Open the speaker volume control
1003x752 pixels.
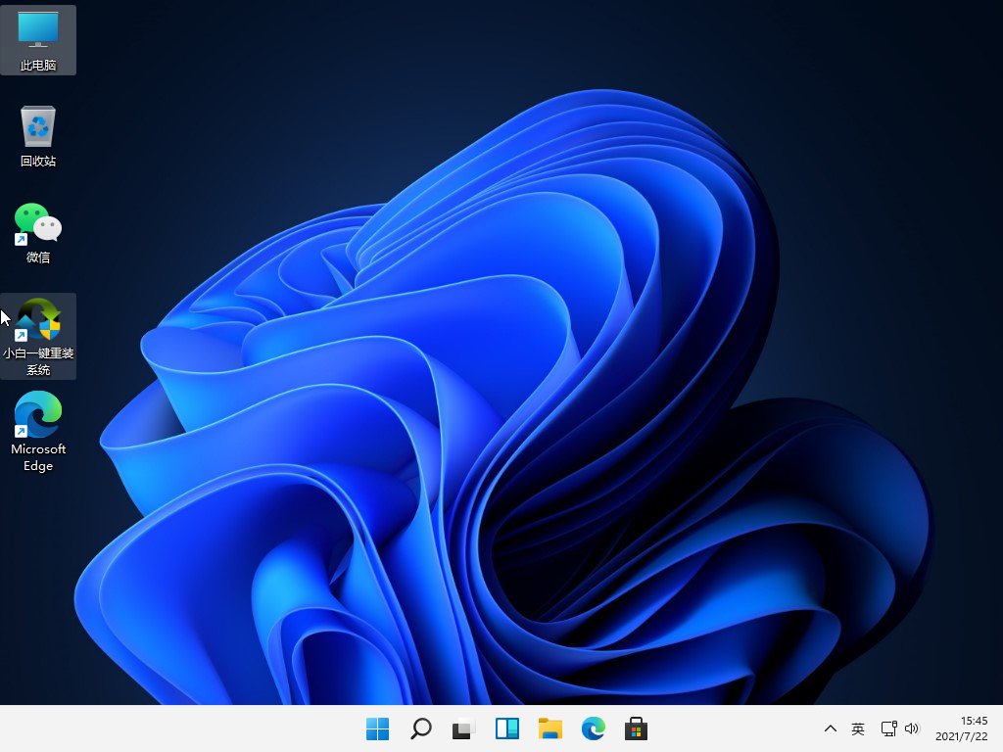(x=912, y=728)
